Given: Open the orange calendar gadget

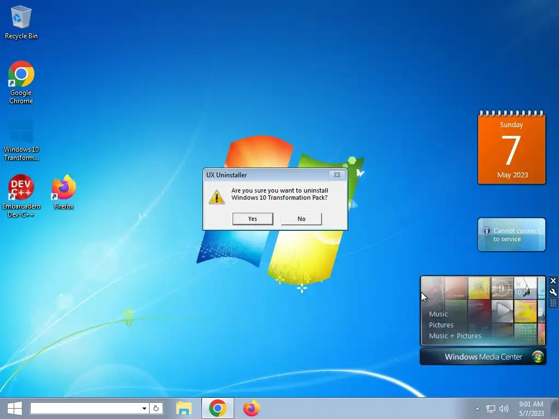Looking at the screenshot, I should [x=512, y=147].
